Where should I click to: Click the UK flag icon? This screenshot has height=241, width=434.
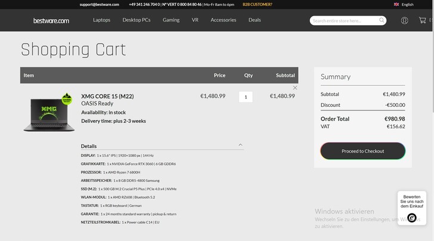(x=396, y=4)
